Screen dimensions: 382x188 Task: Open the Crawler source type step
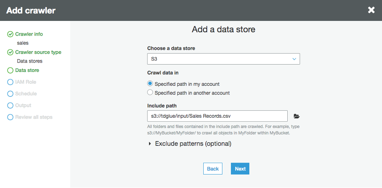point(38,52)
